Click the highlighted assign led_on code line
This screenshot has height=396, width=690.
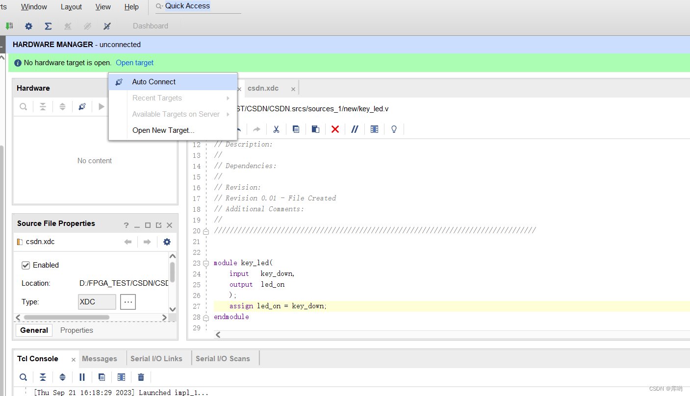coord(451,306)
